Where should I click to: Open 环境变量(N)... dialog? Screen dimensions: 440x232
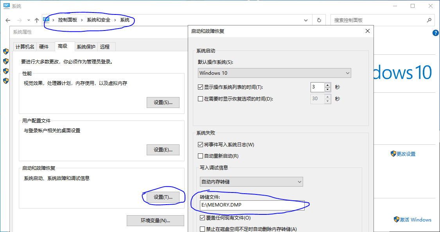coord(155,221)
